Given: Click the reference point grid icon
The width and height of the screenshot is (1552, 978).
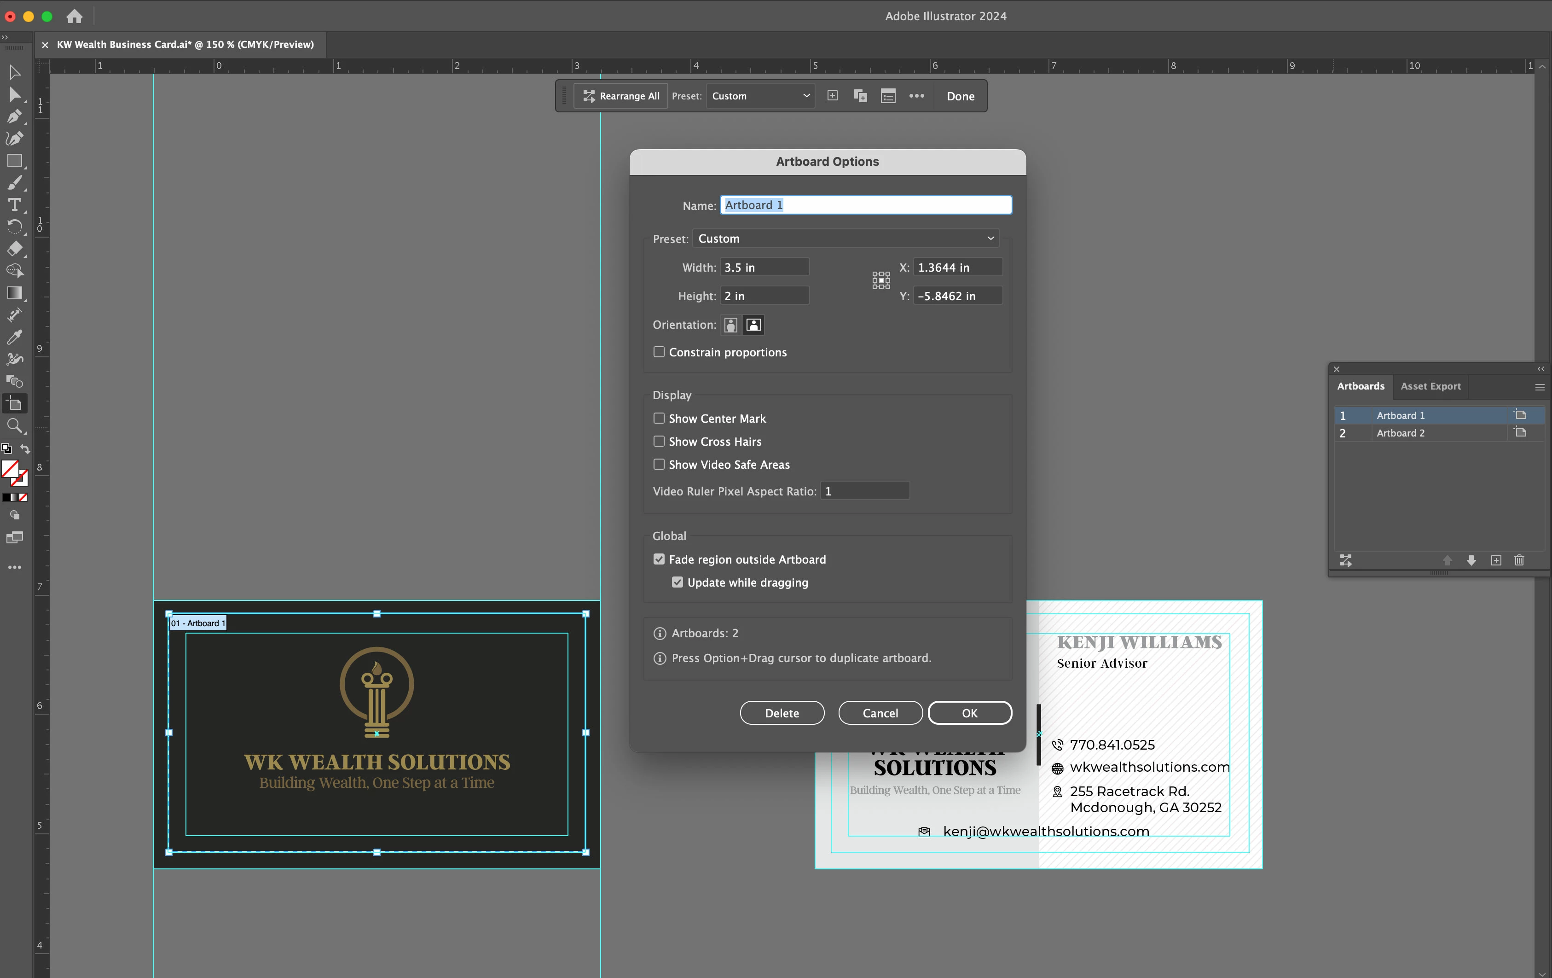Looking at the screenshot, I should click(x=880, y=280).
